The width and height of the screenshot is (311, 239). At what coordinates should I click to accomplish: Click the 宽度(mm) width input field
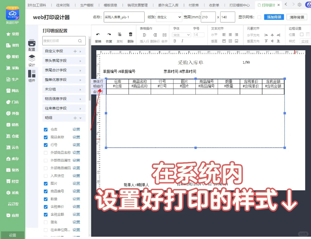(208, 17)
